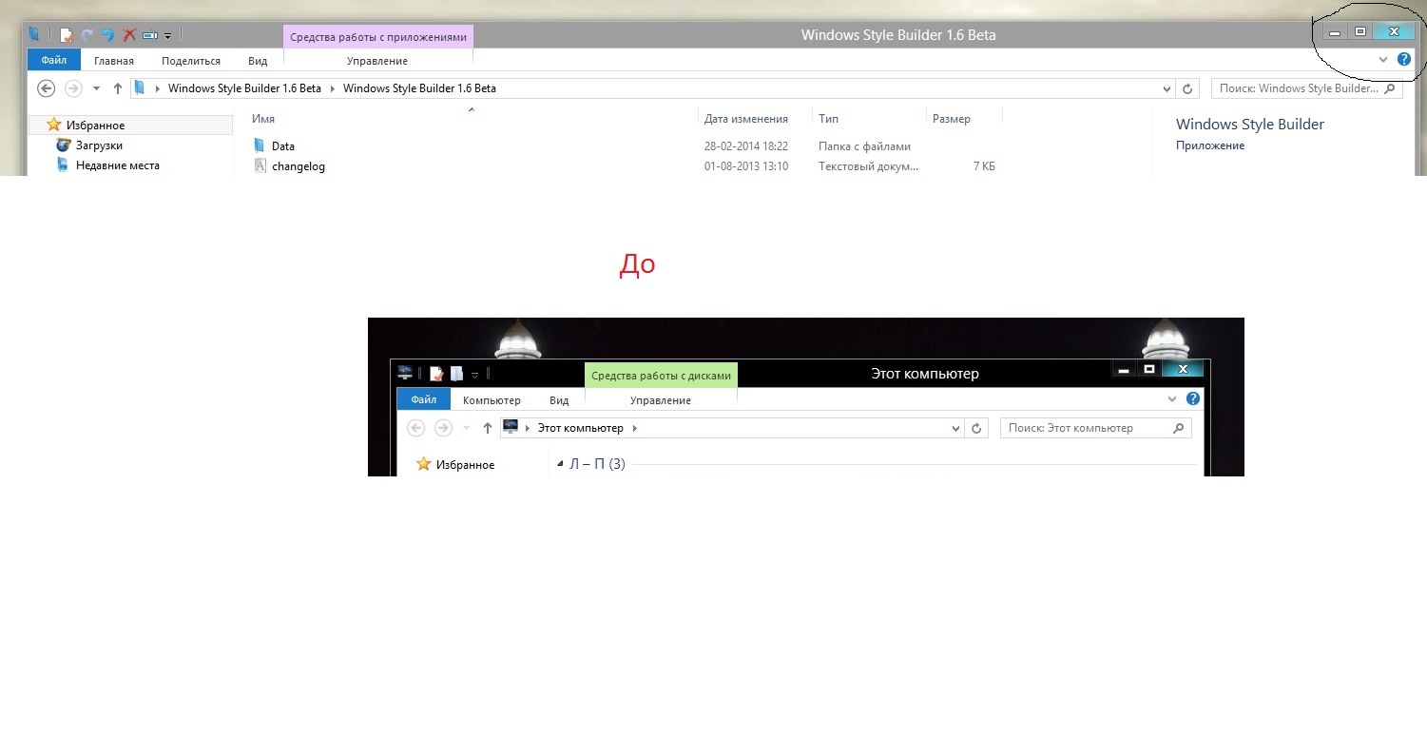This screenshot has height=756, width=1427.
Task: Sort files by Дата изменения column
Action: pyautogui.click(x=745, y=119)
